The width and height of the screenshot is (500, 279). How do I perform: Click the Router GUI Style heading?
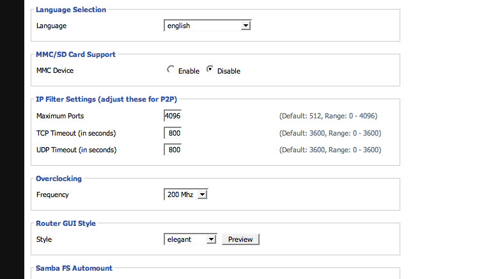[x=66, y=223]
